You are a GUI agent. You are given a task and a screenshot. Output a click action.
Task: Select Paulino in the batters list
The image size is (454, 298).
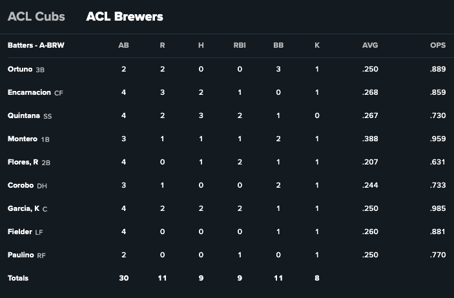click(x=21, y=255)
